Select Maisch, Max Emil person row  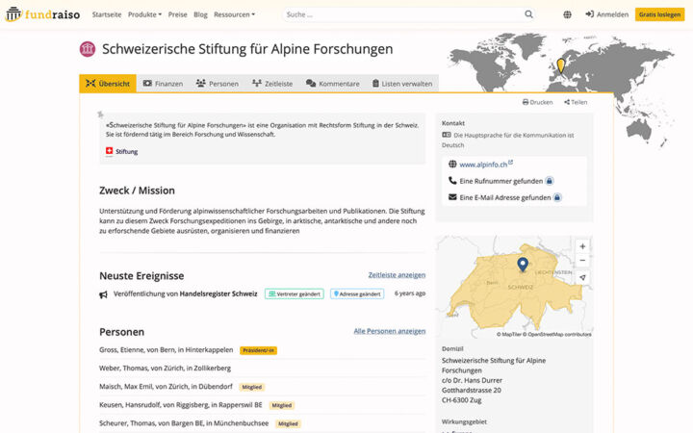click(x=262, y=387)
